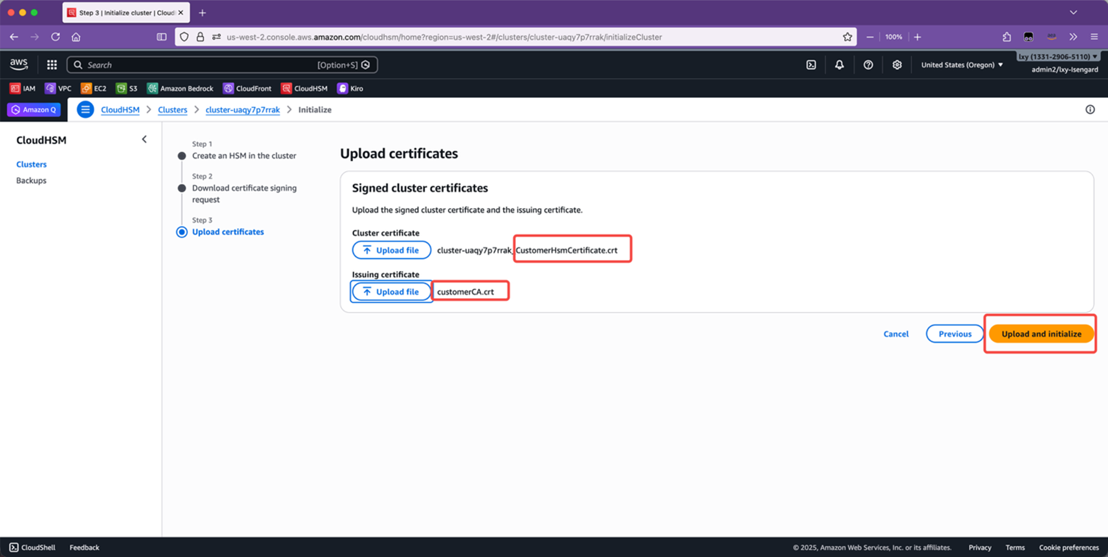Toggle the side navigation hamburger button
Viewport: 1108px width, 557px height.
click(85, 109)
